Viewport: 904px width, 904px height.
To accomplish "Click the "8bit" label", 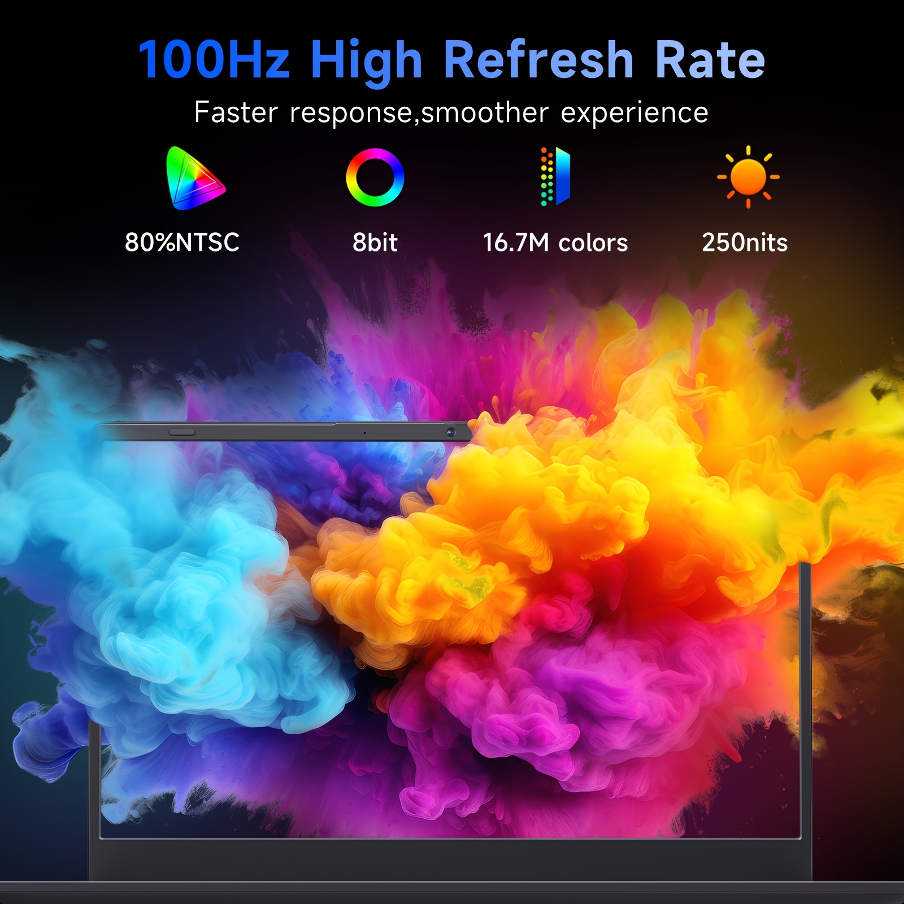I will click(375, 242).
